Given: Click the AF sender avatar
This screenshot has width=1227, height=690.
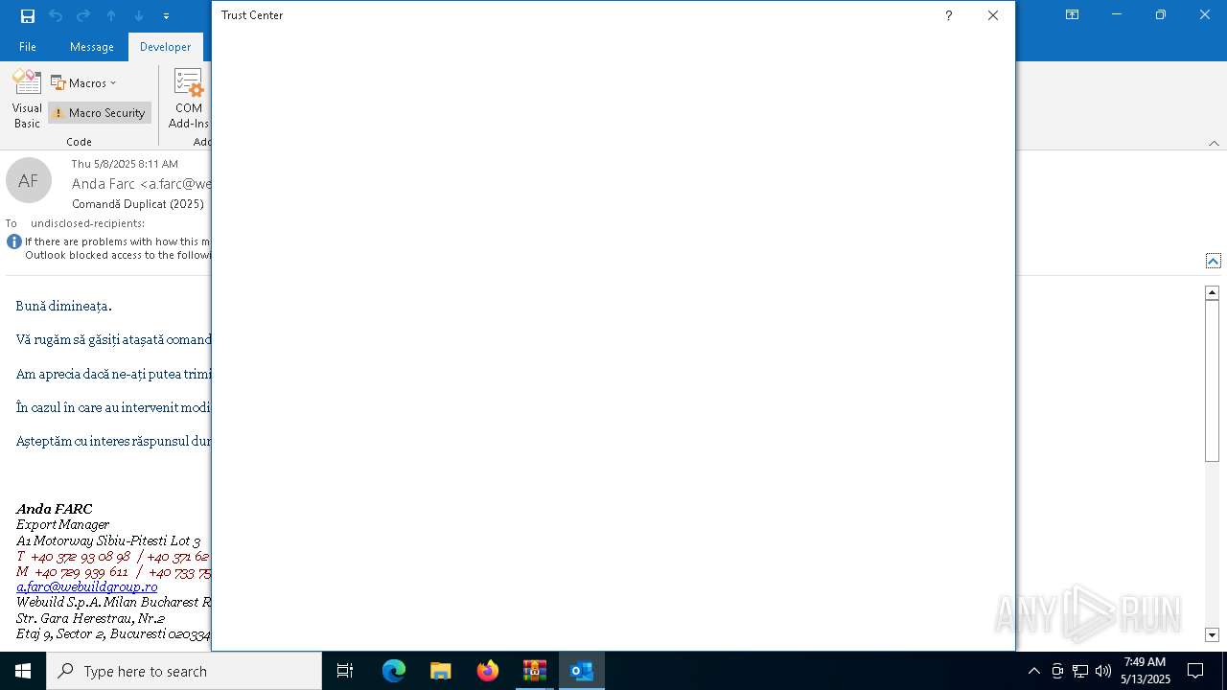Looking at the screenshot, I should (x=29, y=180).
